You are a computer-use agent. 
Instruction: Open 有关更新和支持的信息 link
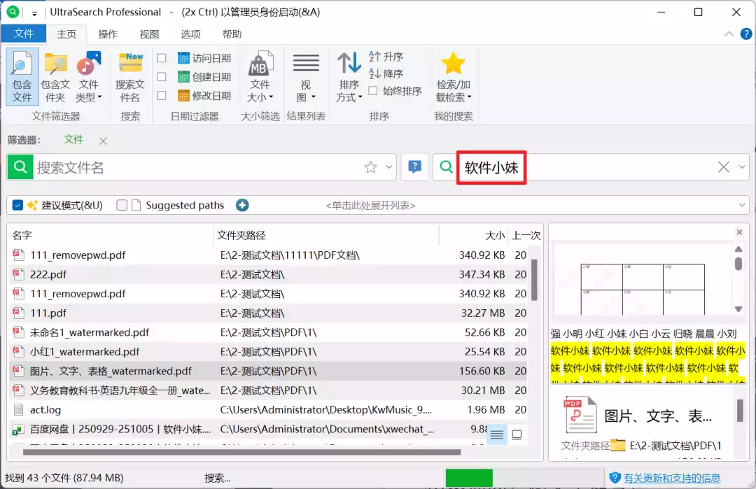tap(672, 478)
